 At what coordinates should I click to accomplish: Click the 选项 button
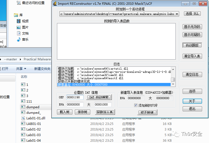click(192, 91)
